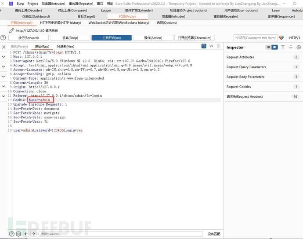
Task: Switch to the Dashboard tab
Action: pyautogui.click(x=36, y=16)
